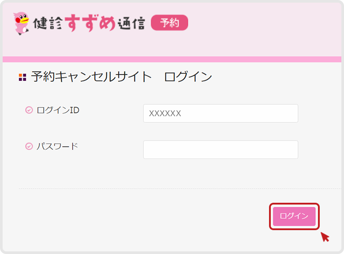The height and width of the screenshot is (254, 344).
Task: Click the pink 予約 badge in header
Action: pyautogui.click(x=169, y=23)
